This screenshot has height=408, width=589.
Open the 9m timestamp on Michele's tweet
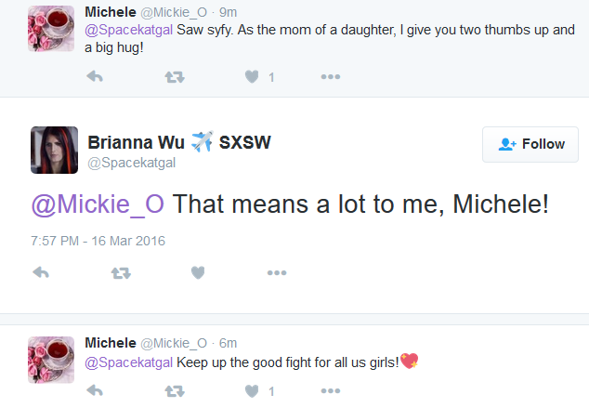228,12
